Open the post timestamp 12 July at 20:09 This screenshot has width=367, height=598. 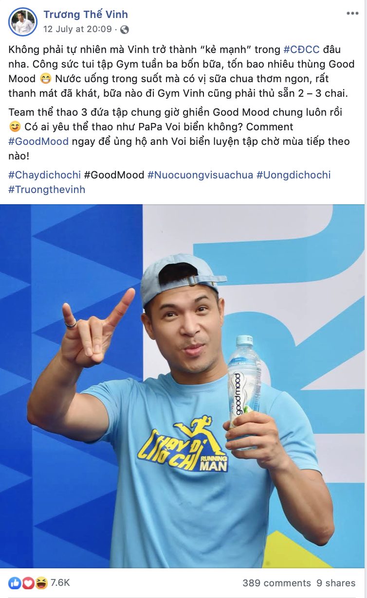pyautogui.click(x=77, y=29)
